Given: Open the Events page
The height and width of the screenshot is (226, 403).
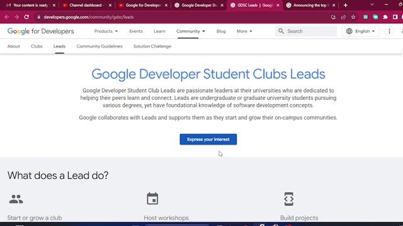Looking at the screenshot, I should [x=136, y=31].
